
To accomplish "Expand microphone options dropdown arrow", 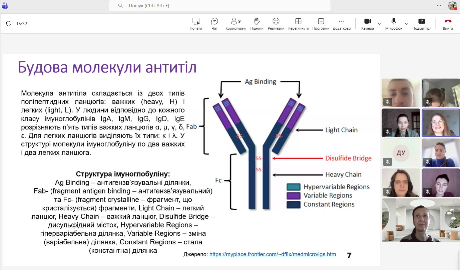I will [x=407, y=24].
